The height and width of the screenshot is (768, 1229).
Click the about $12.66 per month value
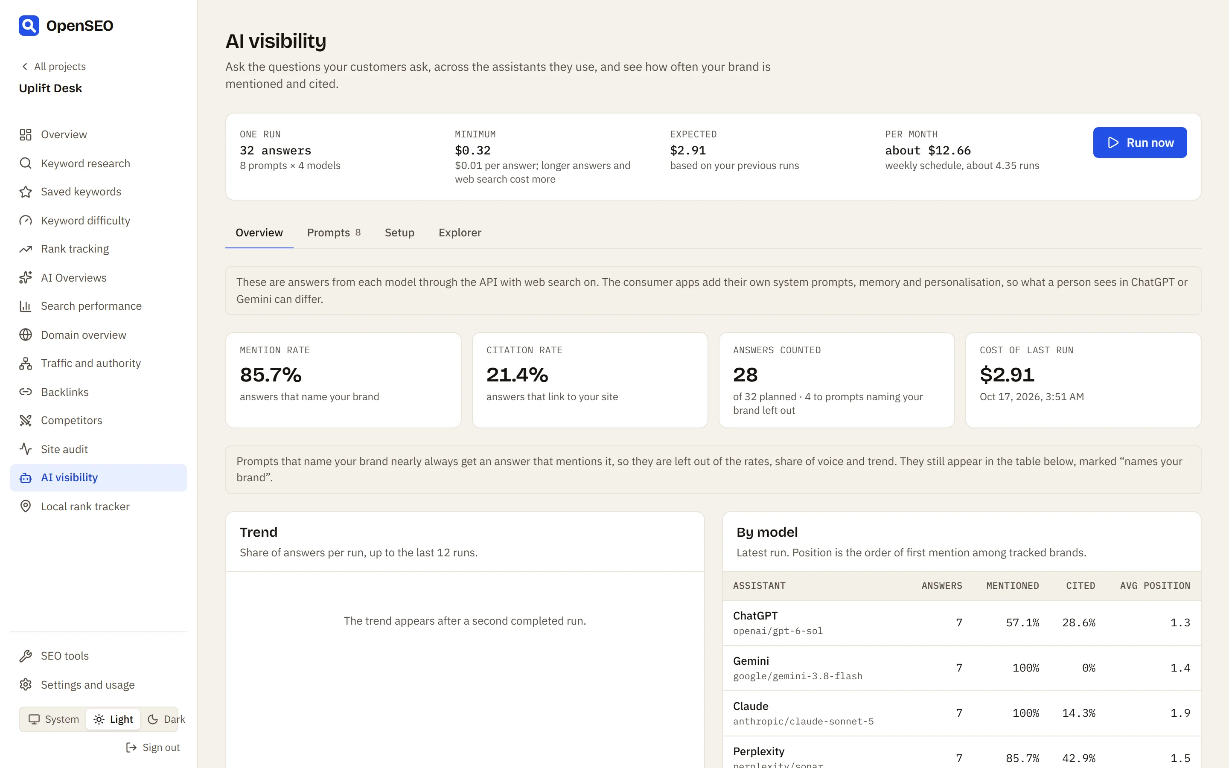click(x=928, y=150)
